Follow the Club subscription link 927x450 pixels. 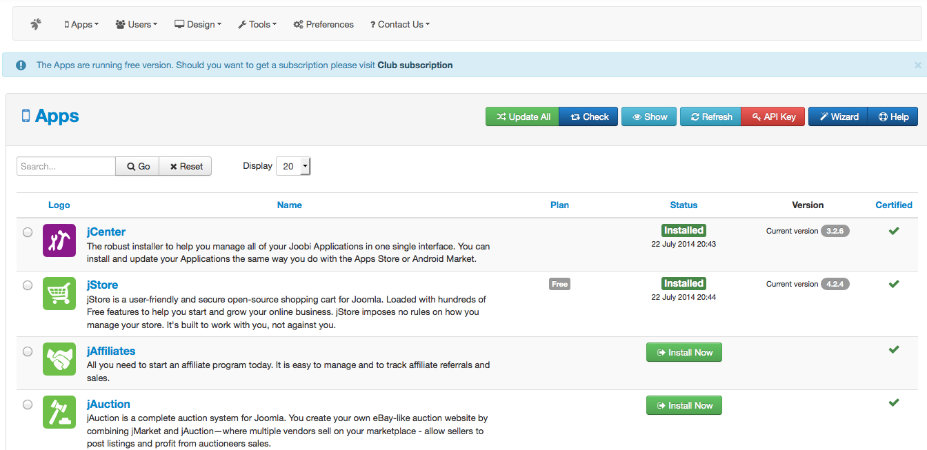[415, 65]
